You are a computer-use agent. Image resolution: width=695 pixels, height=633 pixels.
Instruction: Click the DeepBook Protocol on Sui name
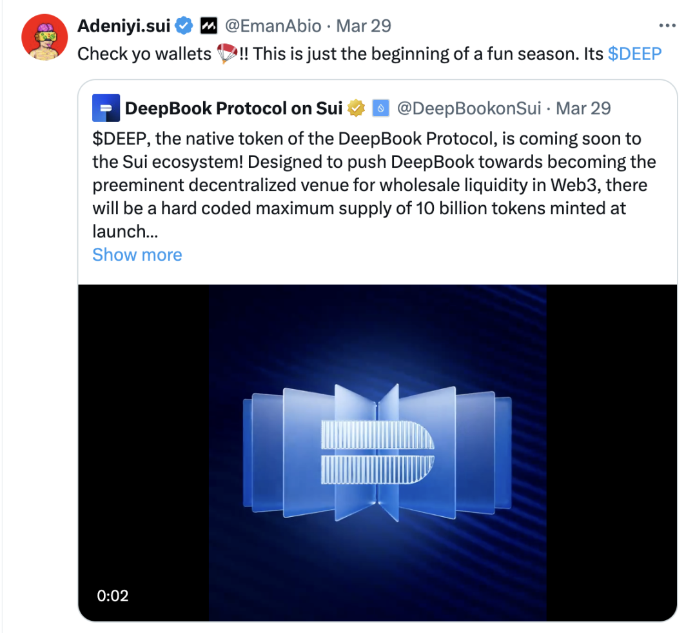[233, 108]
